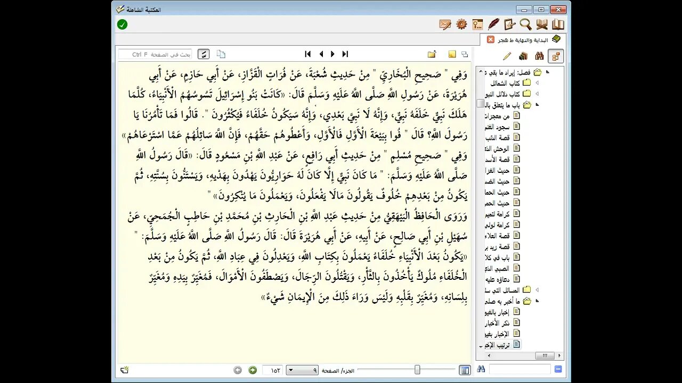Viewport: 682px width, 383px height.
Task: Click the red feather quill icon
Action: point(493,24)
